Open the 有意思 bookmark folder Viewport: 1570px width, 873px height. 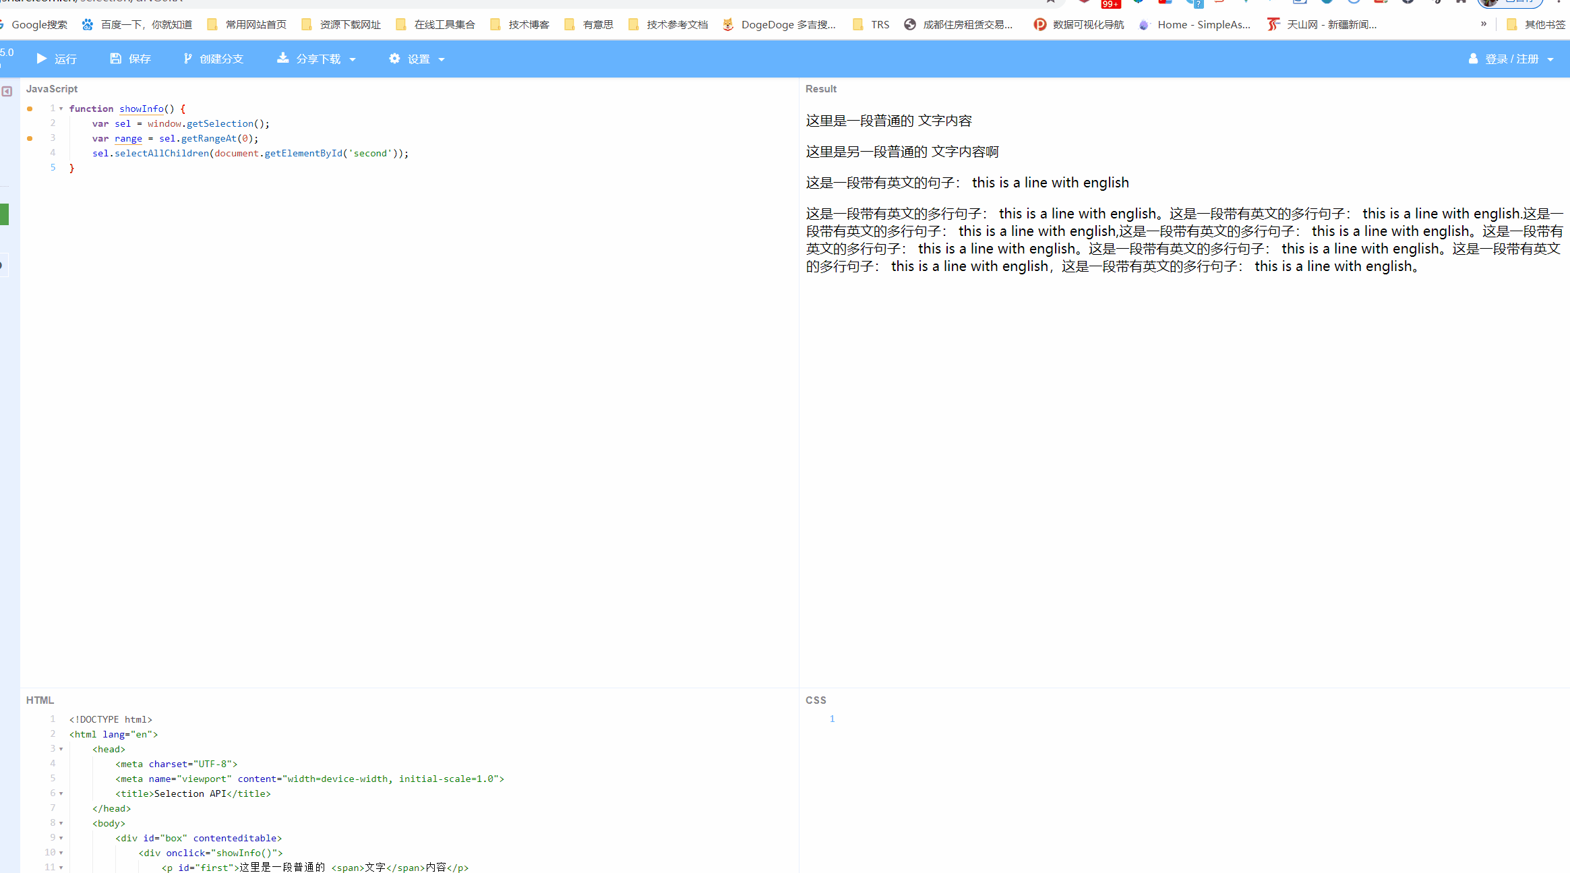[x=589, y=25]
